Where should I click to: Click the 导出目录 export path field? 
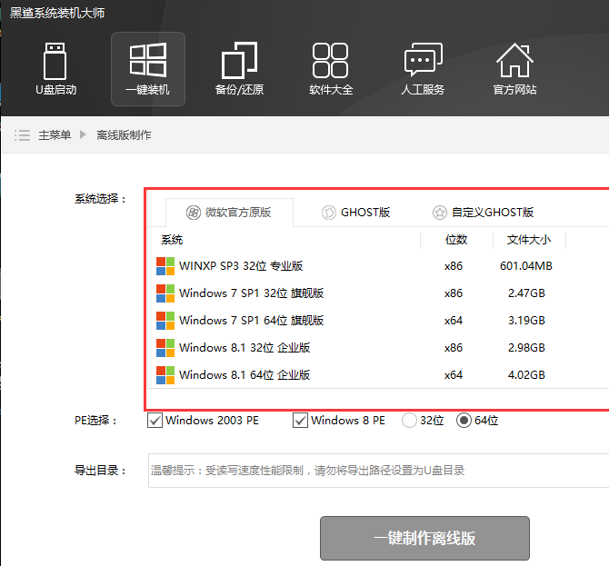click(x=379, y=471)
